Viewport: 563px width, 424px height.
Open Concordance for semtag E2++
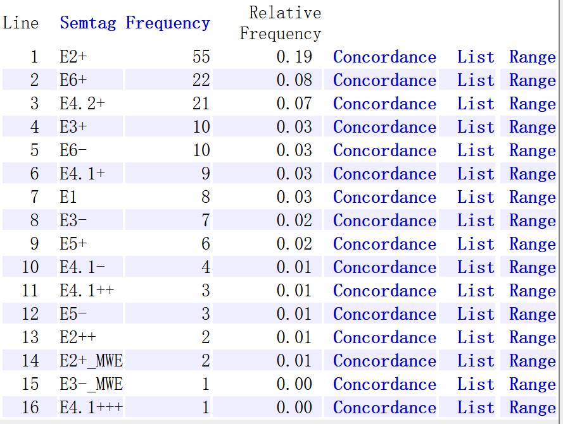click(384, 337)
